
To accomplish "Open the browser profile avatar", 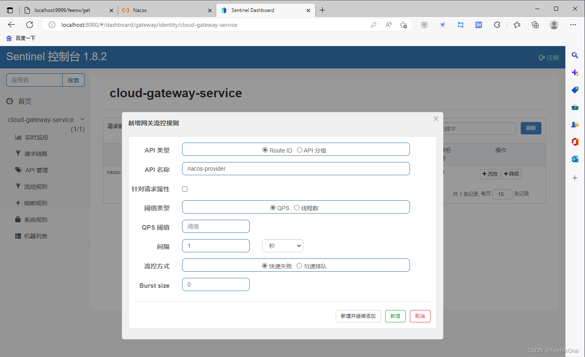I will (x=554, y=25).
